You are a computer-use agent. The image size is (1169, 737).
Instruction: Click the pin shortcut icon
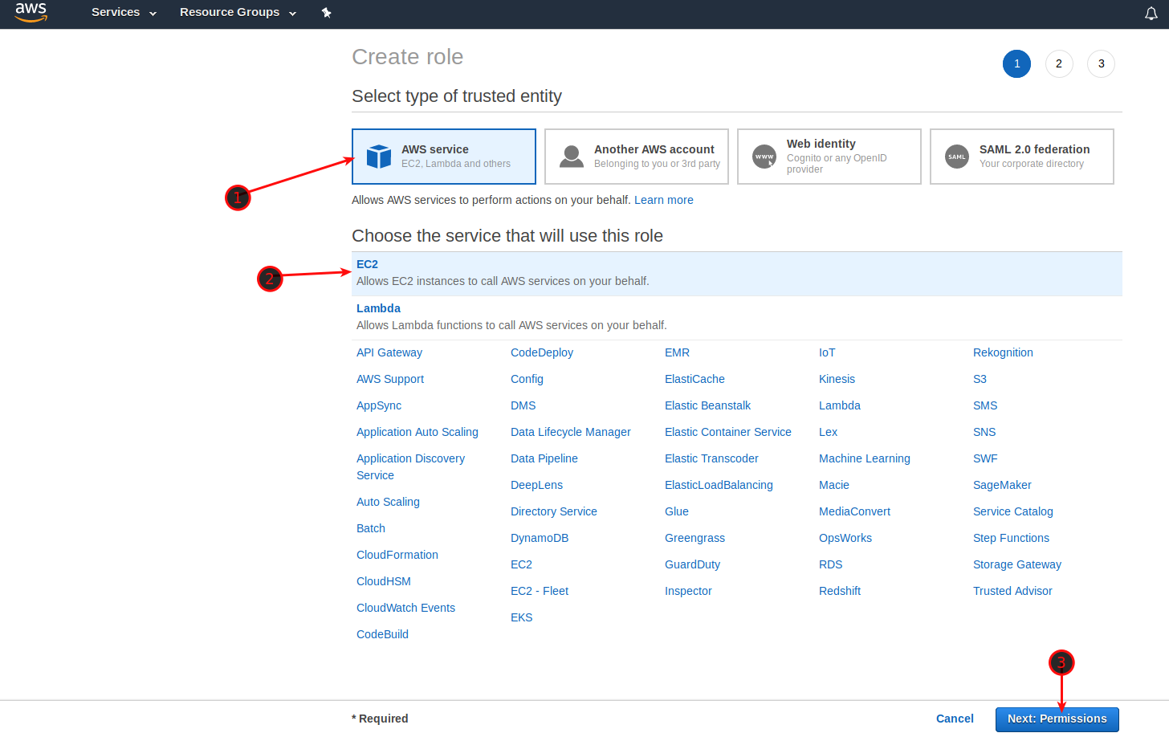326,13
